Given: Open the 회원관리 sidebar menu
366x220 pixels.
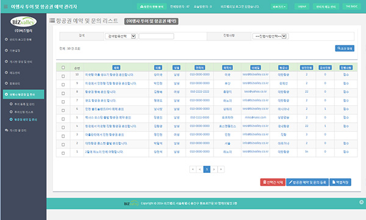Looking at the screenshot, I should pyautogui.click(x=15, y=84).
